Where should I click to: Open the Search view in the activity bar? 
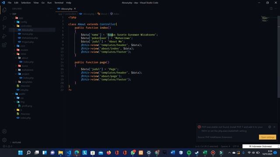click(x=4, y=18)
